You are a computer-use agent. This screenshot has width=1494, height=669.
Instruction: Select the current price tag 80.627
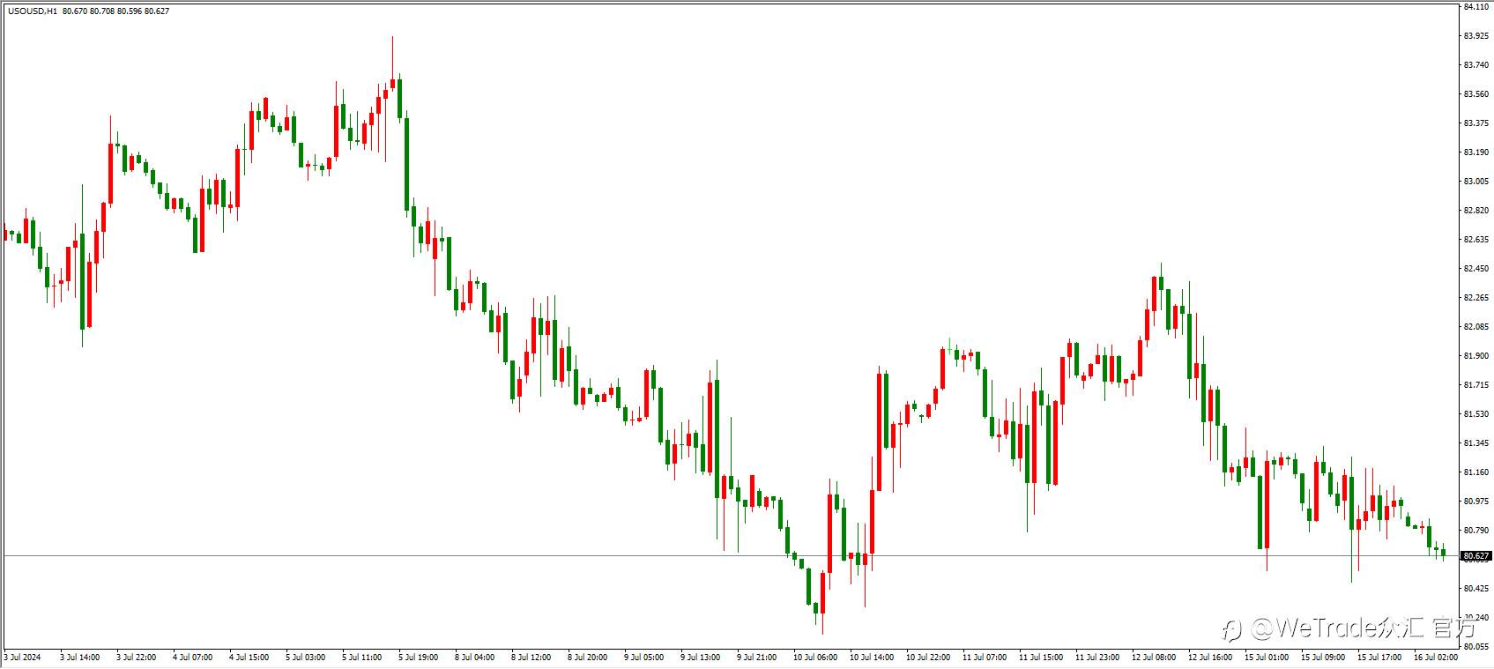pos(1475,556)
